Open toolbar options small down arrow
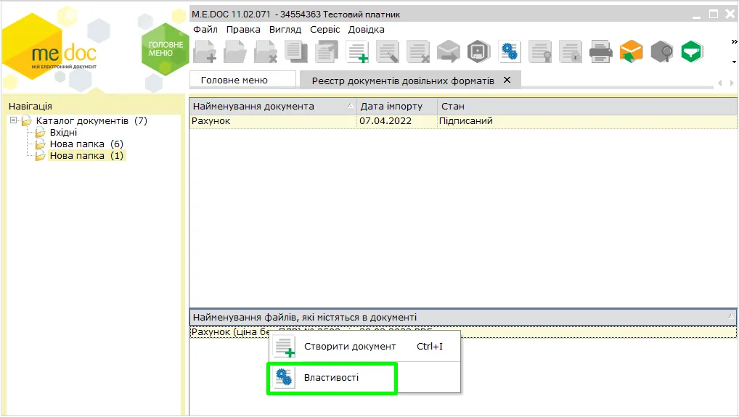 pos(734,62)
